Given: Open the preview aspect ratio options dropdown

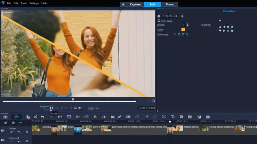Looking at the screenshot, I should 91,108.
